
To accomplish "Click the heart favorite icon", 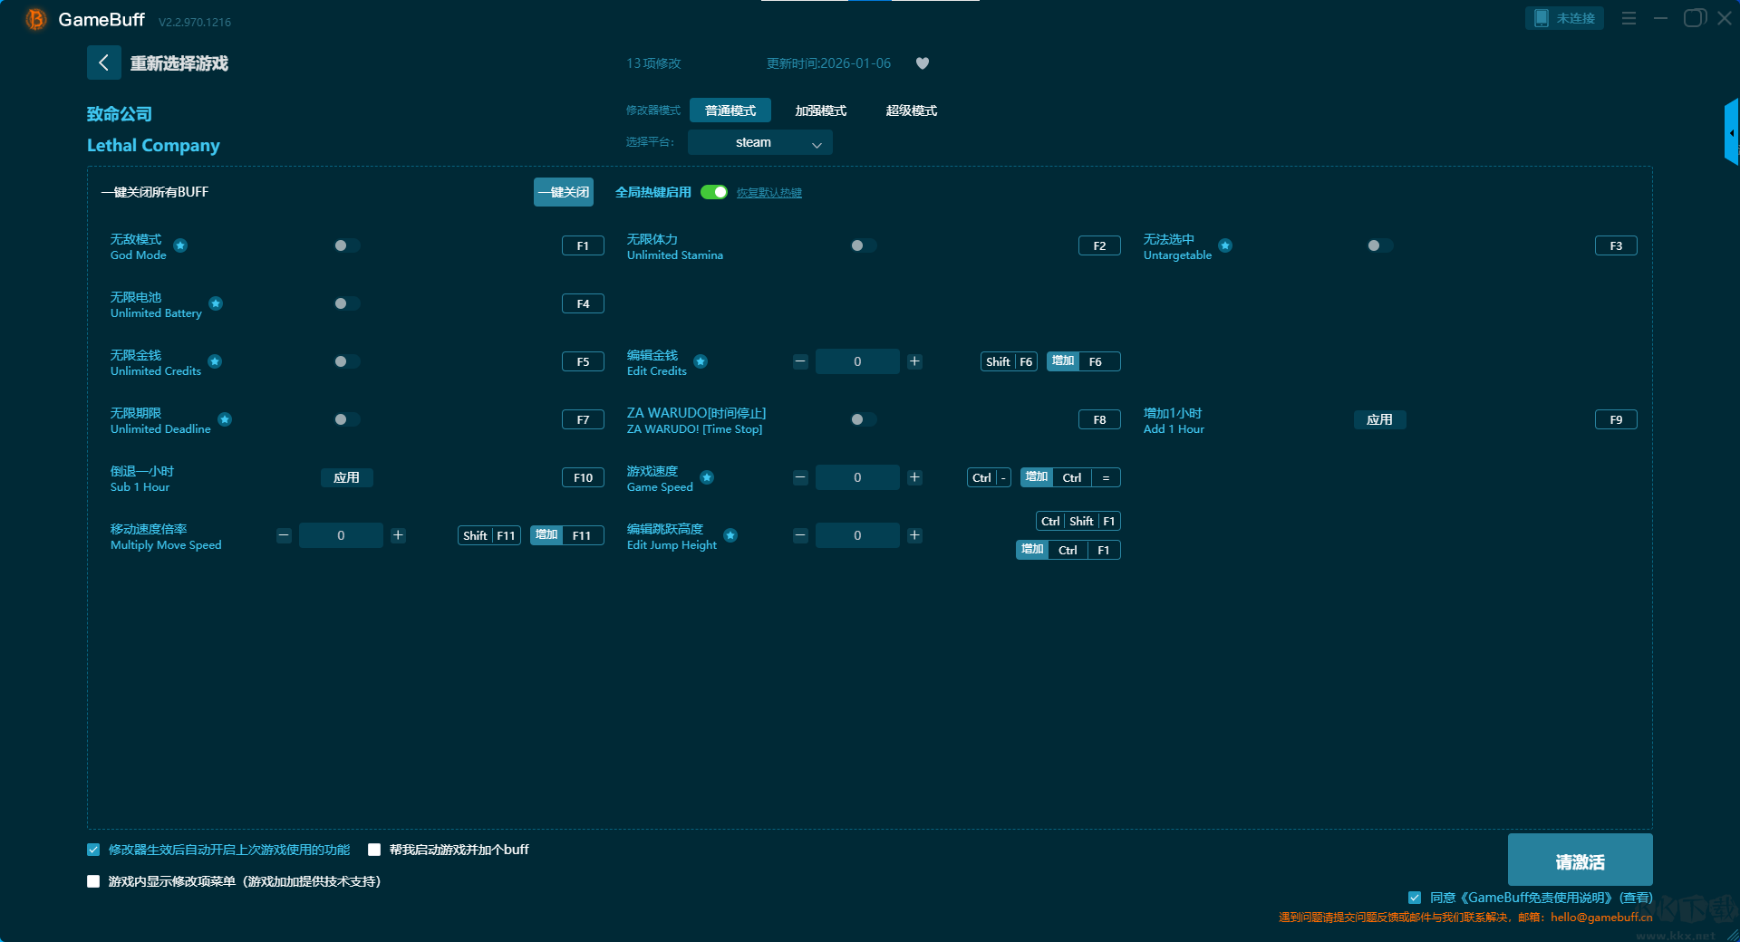I will [923, 63].
